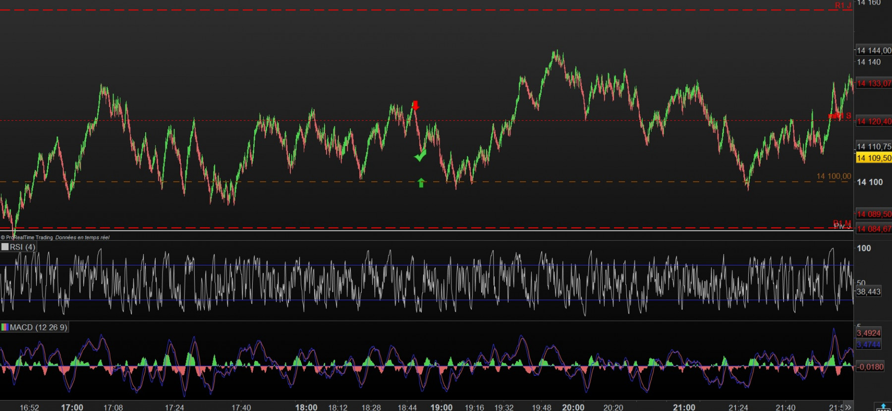Click the green buy arrow marker
This screenshot has width=892, height=411.
pos(421,183)
